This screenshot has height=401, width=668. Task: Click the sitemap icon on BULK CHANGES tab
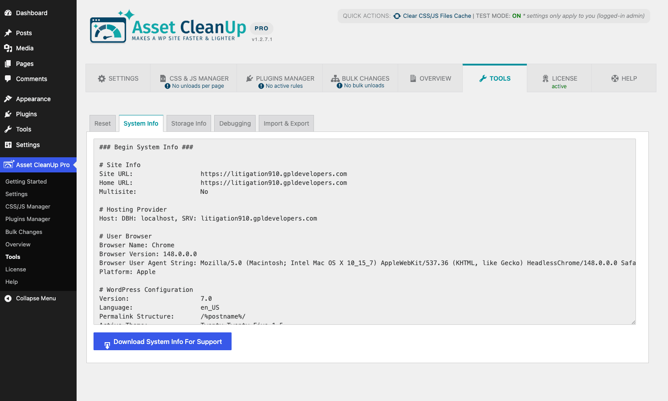tap(335, 78)
